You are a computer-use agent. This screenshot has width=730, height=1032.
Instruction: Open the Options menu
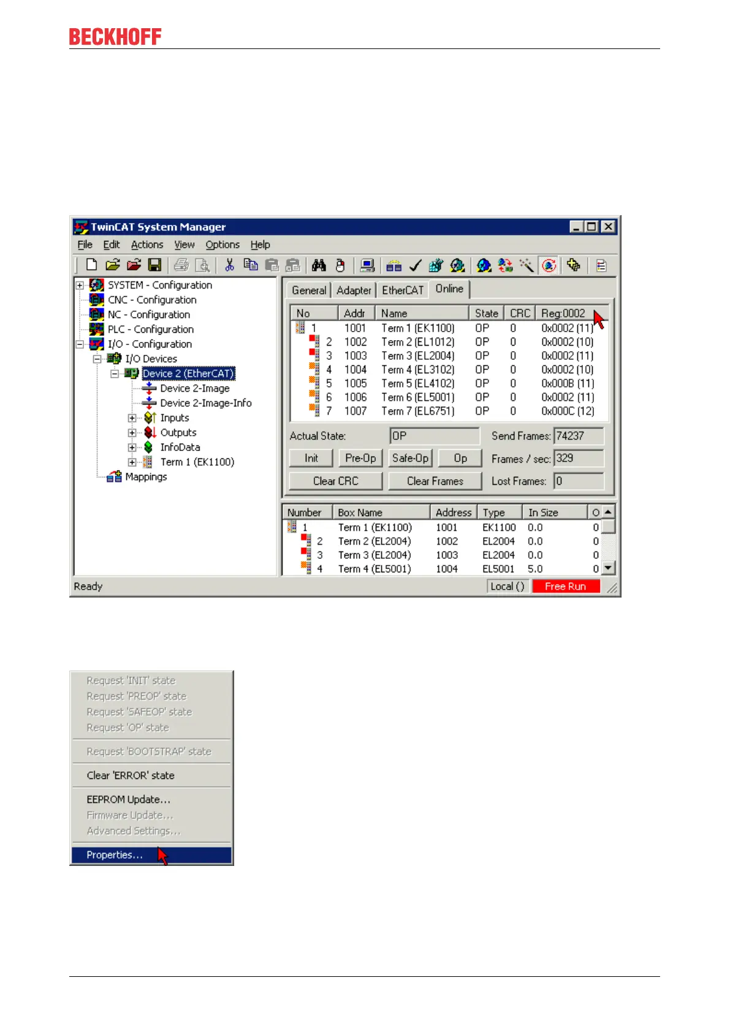tap(222, 245)
